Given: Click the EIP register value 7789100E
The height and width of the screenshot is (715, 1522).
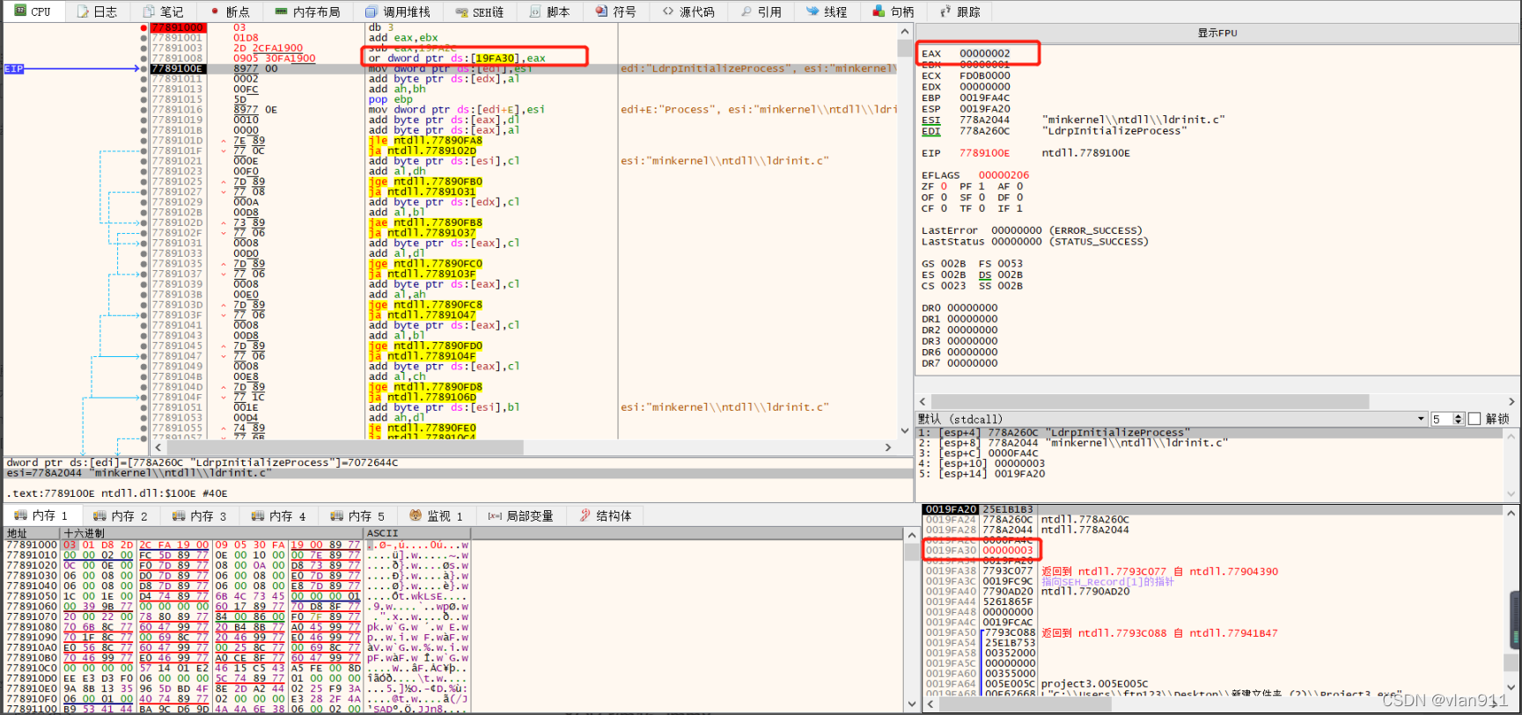Looking at the screenshot, I should click(x=985, y=153).
